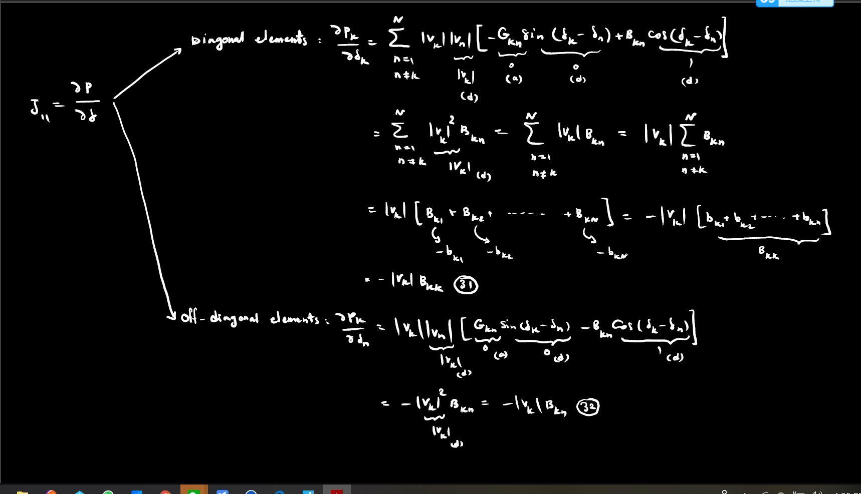Open the notification center at the taskbar edge
Image resolution: width=861 pixels, height=494 pixels.
click(x=858, y=491)
